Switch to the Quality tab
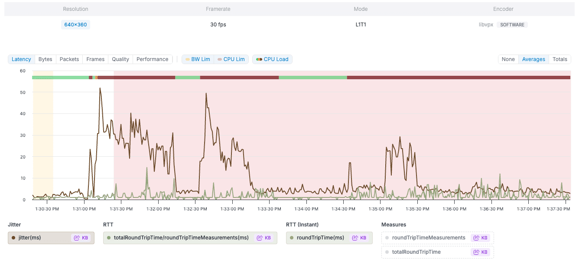This screenshot has height=265, width=579. tap(120, 59)
